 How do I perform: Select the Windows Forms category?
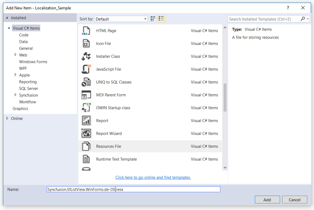coord(33,62)
